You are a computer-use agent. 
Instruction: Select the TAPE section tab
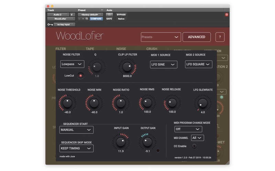[x=90, y=49]
